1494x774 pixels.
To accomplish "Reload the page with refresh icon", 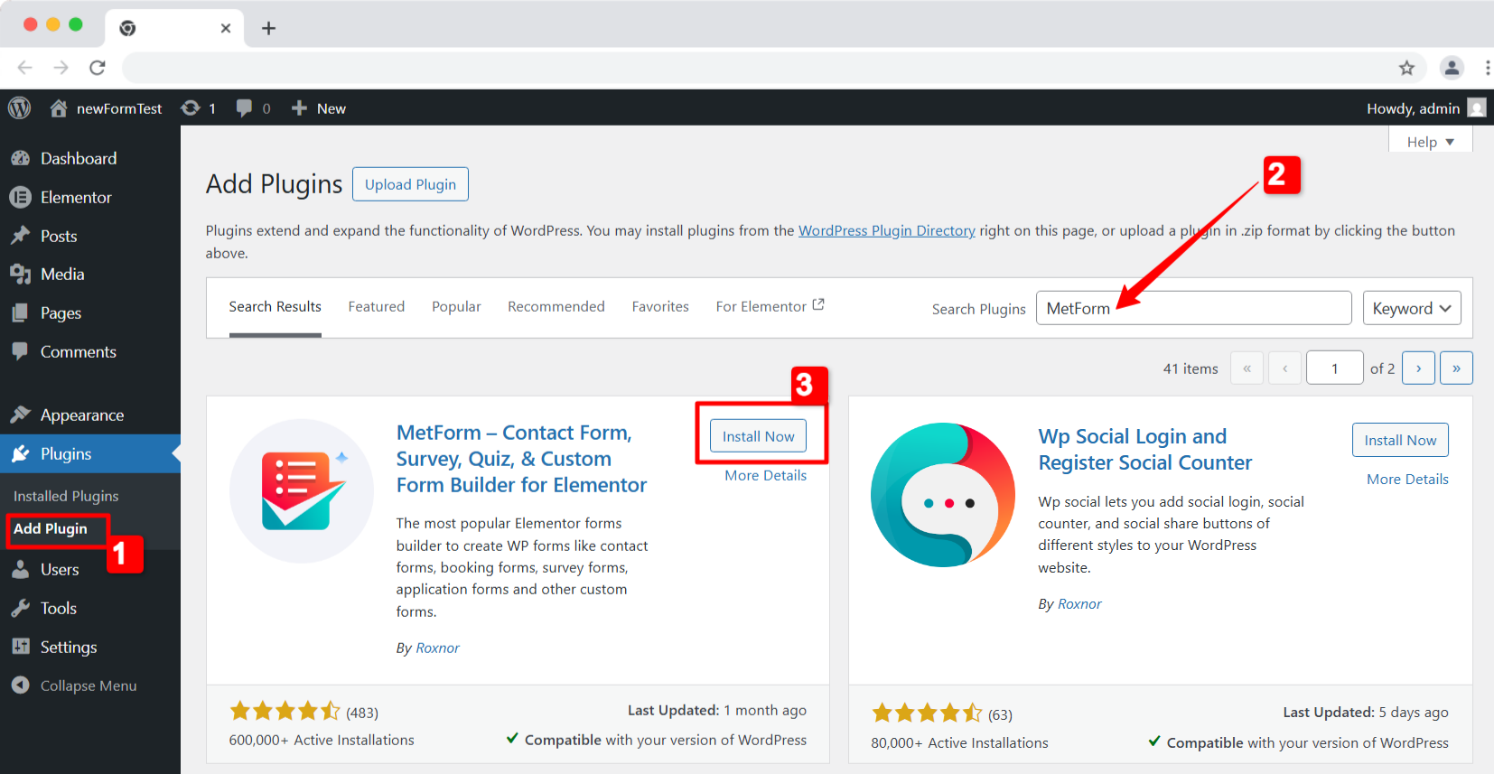I will click(x=98, y=68).
